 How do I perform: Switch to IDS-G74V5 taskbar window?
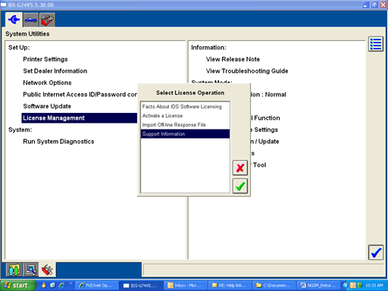pos(141,286)
